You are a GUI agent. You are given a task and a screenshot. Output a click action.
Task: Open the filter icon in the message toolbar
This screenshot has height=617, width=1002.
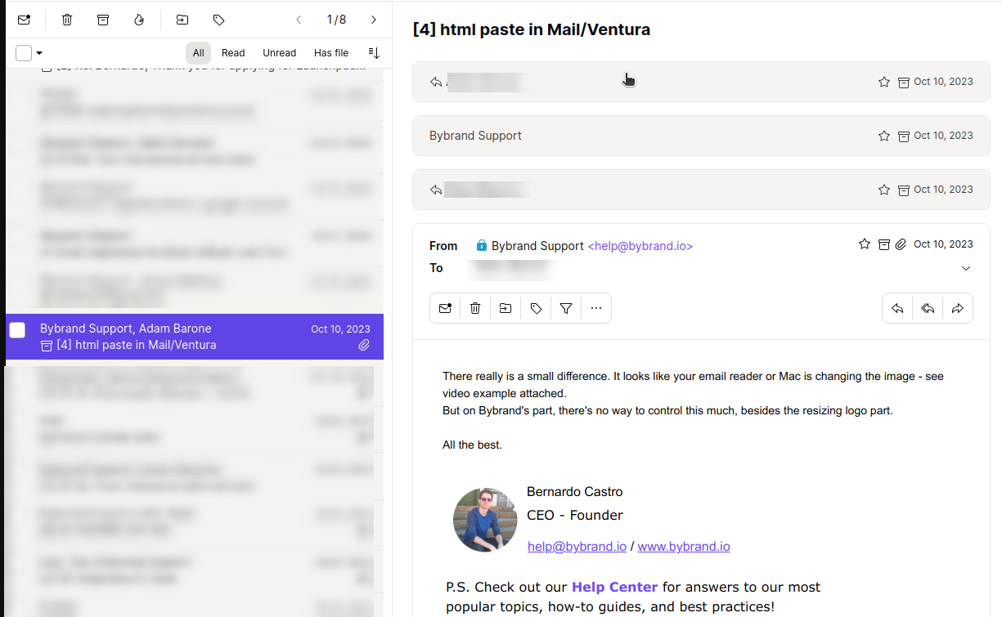565,308
